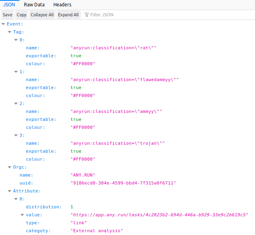Collapse Tag item 2
The height and width of the screenshot is (235, 255).
click(16, 103)
